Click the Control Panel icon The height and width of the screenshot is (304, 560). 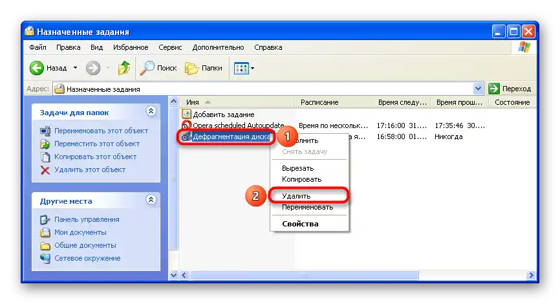(x=45, y=219)
